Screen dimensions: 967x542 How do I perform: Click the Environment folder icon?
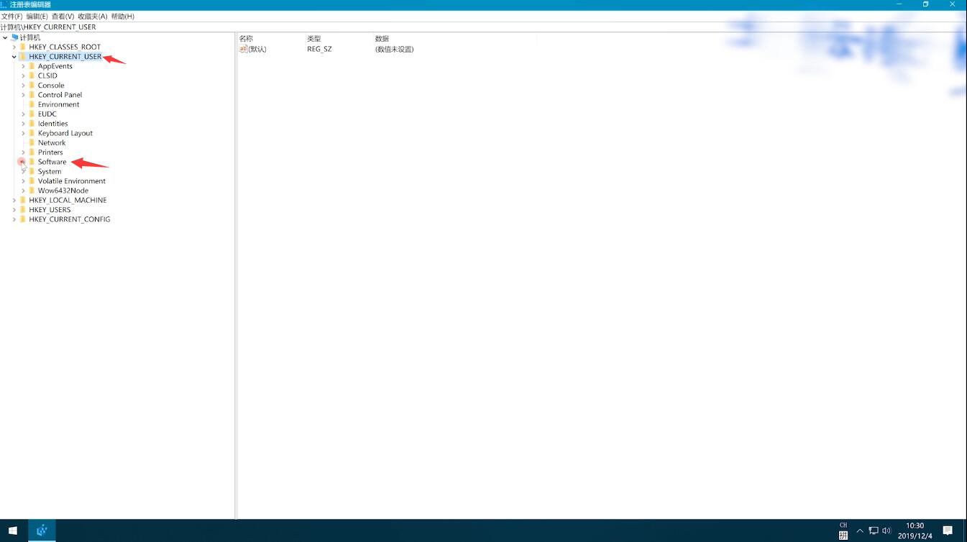coord(32,104)
